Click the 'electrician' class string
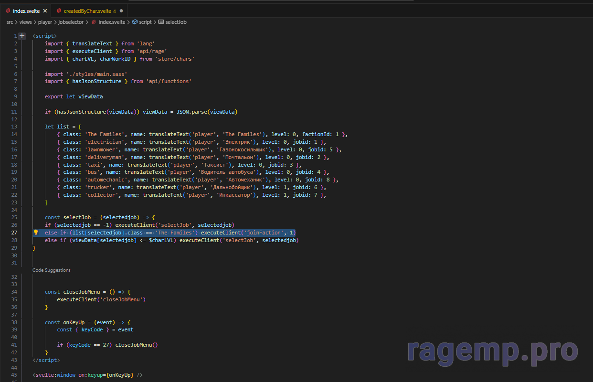Screen dimensions: 593x382 point(105,142)
